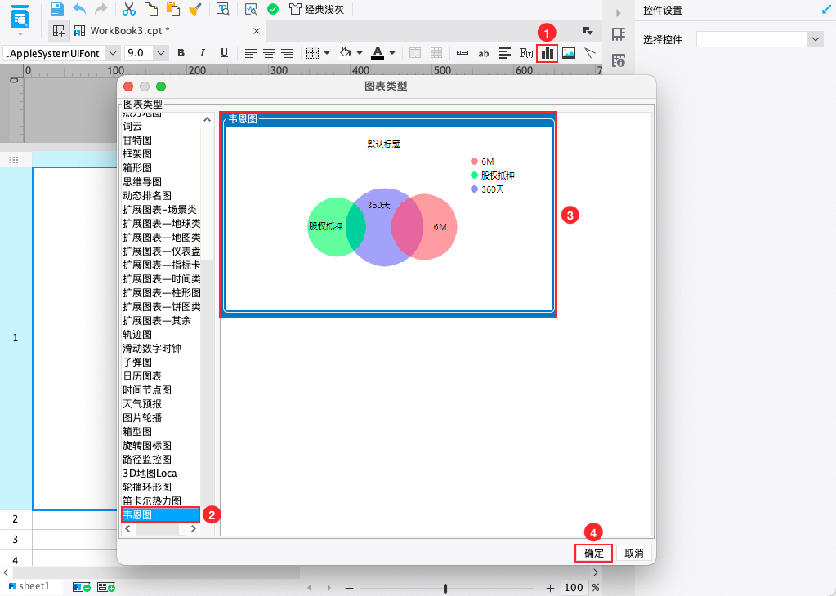Click the insert image icon
This screenshot has height=596, width=836.
(568, 53)
